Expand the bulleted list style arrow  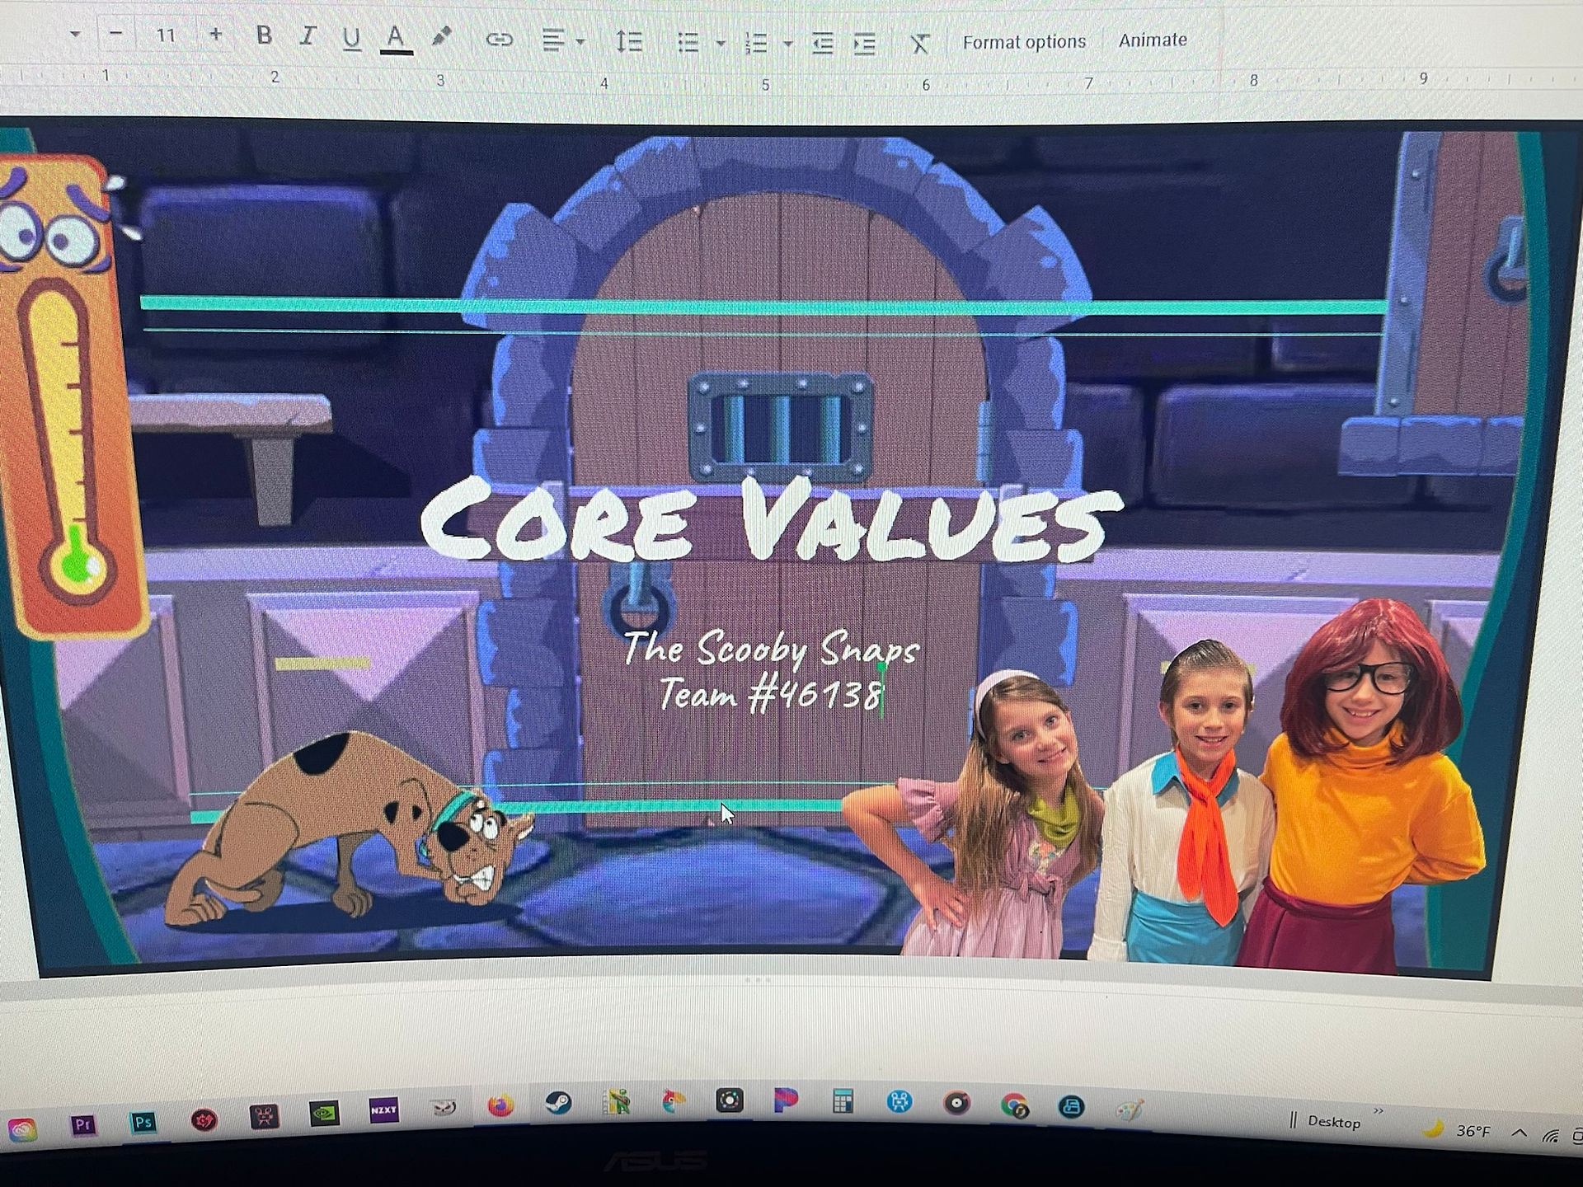(721, 43)
